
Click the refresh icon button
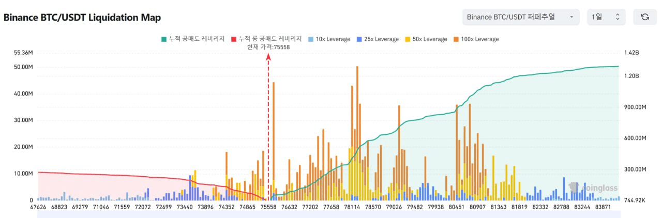[x=644, y=17]
